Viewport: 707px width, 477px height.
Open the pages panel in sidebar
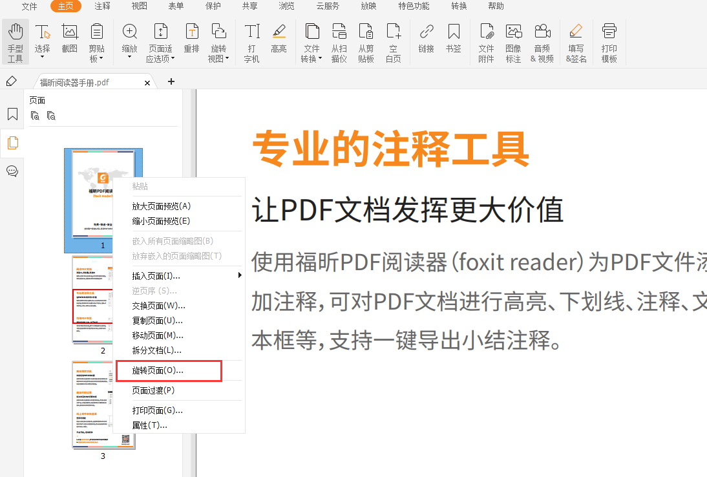tap(13, 143)
